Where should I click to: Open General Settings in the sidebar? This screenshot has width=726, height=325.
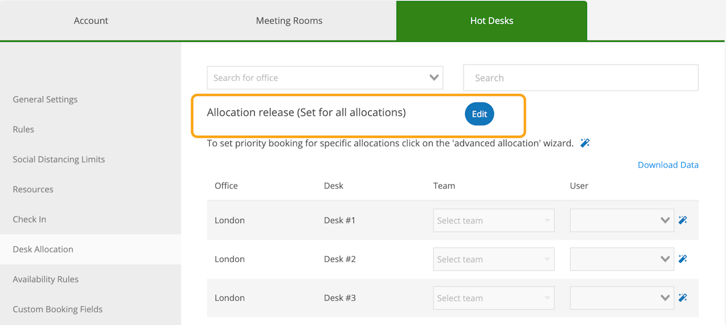tap(45, 99)
